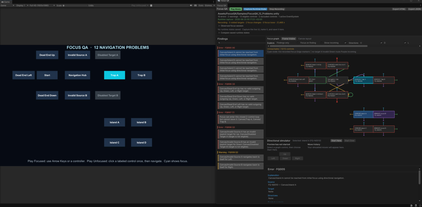
Task: Open the Game tab three-dot options menu
Action: pos(213,2)
